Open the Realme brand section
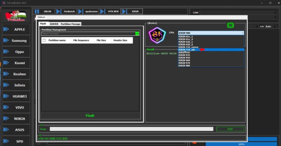 pos(16,74)
